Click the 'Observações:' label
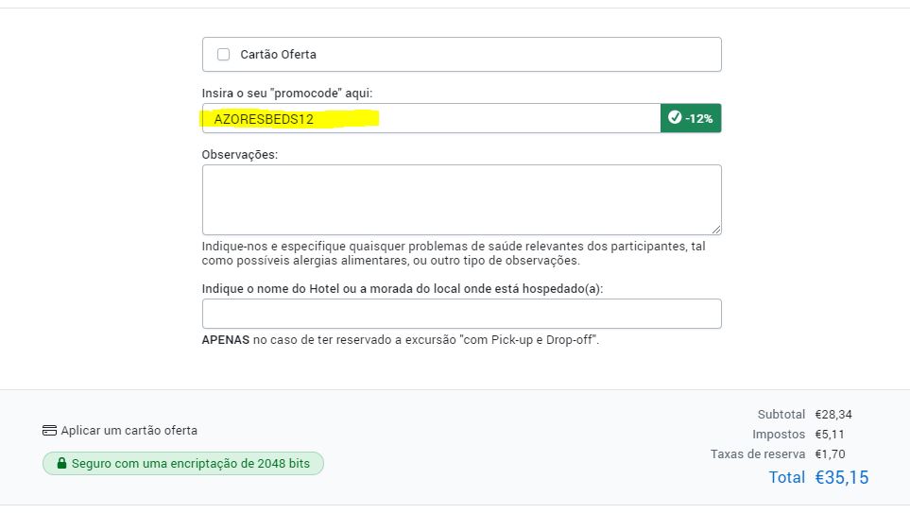 (240, 155)
